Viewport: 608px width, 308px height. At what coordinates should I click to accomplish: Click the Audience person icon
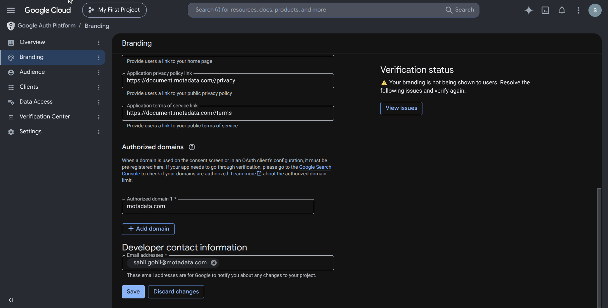(x=11, y=72)
